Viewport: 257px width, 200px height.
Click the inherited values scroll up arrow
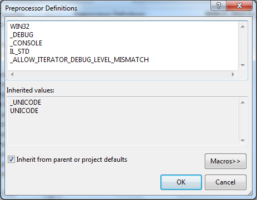243,102
